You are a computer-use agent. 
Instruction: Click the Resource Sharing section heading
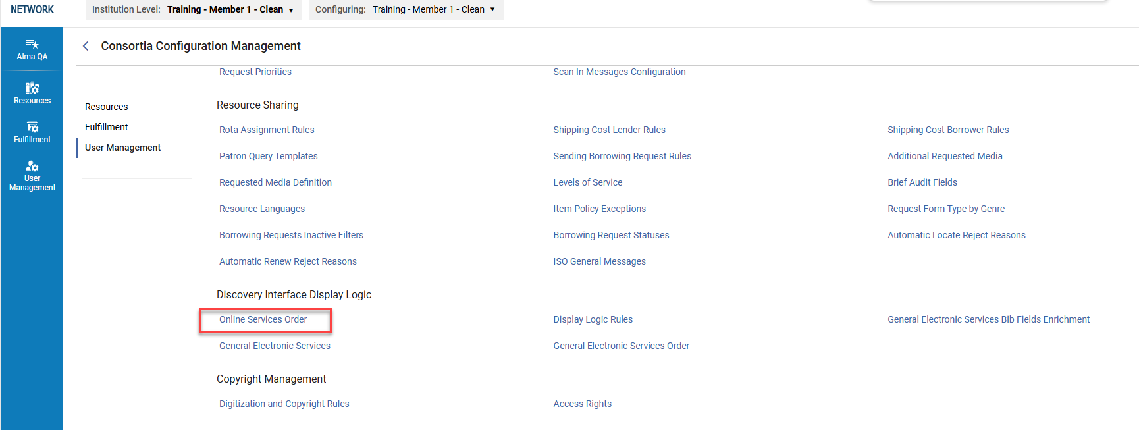point(257,105)
